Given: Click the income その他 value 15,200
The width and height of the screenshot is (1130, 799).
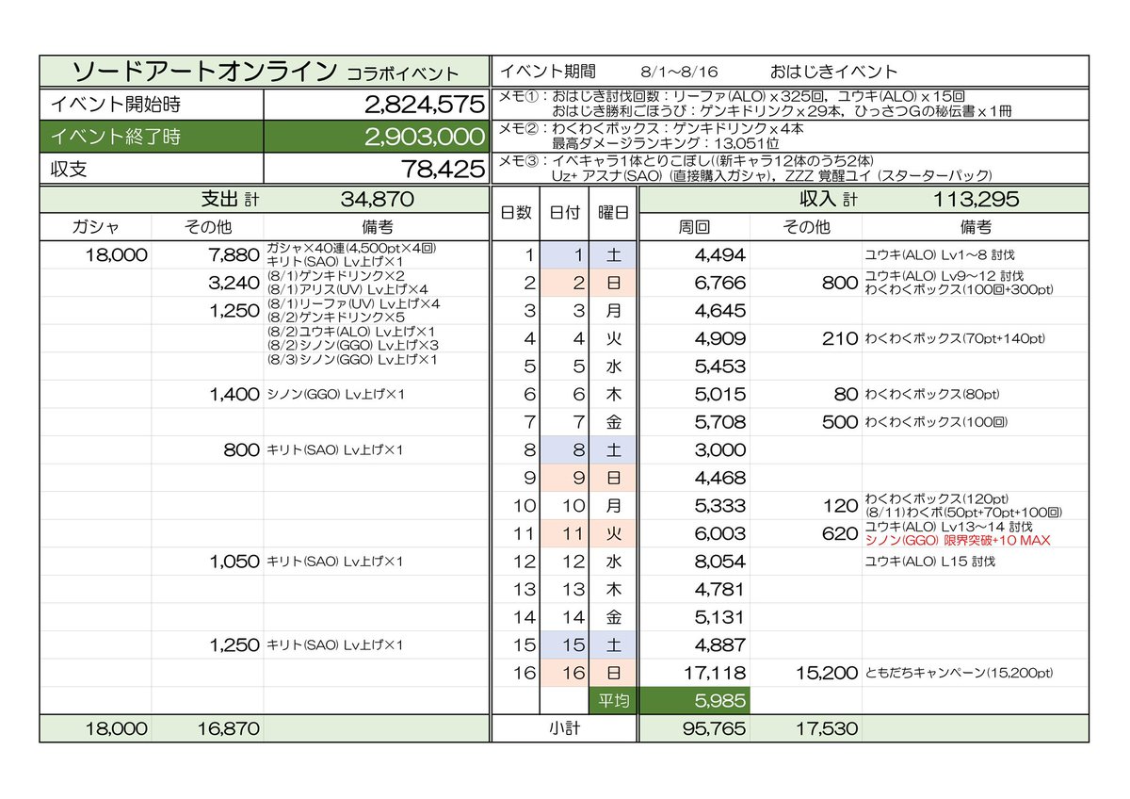Looking at the screenshot, I should click(826, 674).
